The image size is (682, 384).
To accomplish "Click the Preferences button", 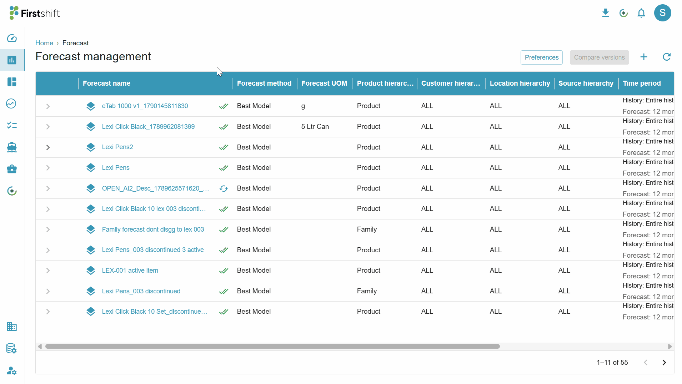I will pos(542,57).
